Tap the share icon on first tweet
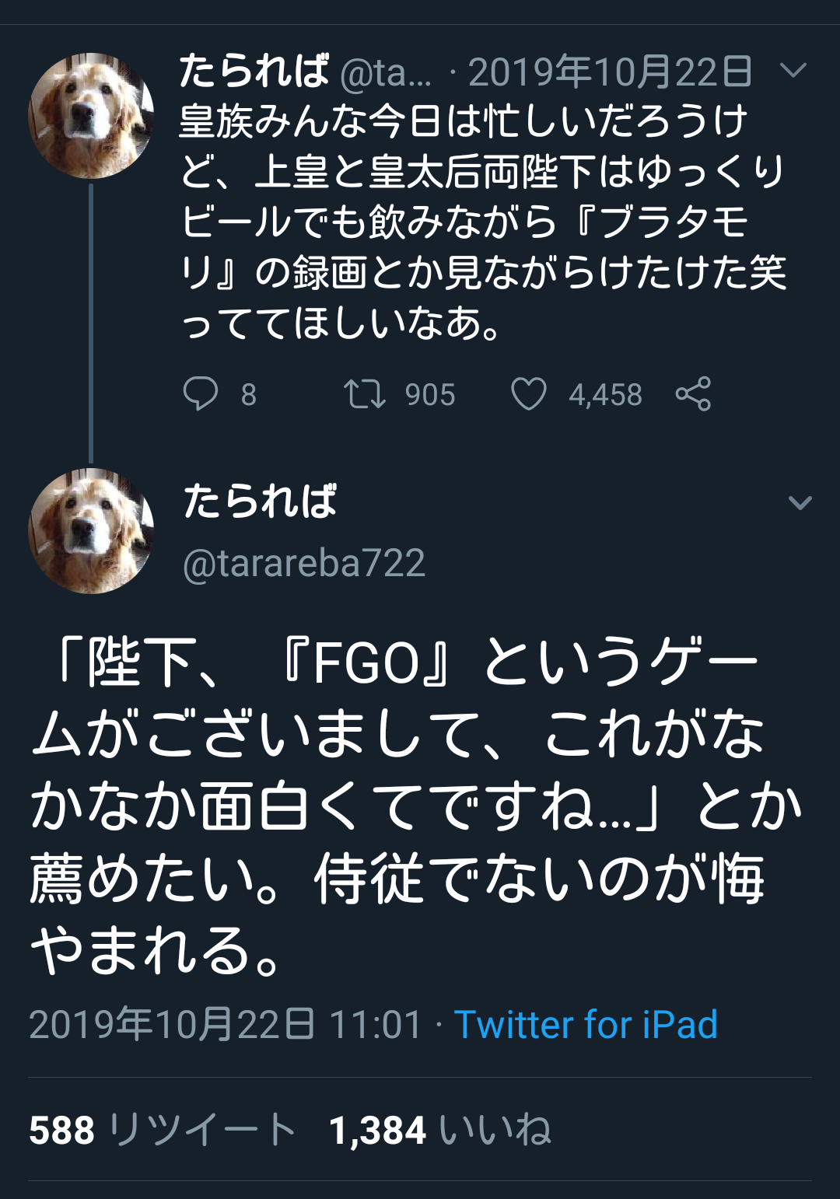The width and height of the screenshot is (840, 1199). pos(693,393)
